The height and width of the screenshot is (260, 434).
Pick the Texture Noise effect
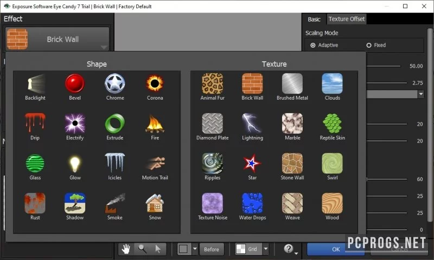pyautogui.click(x=213, y=203)
